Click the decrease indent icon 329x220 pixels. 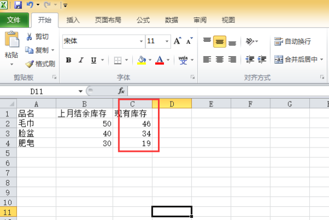tap(250, 59)
